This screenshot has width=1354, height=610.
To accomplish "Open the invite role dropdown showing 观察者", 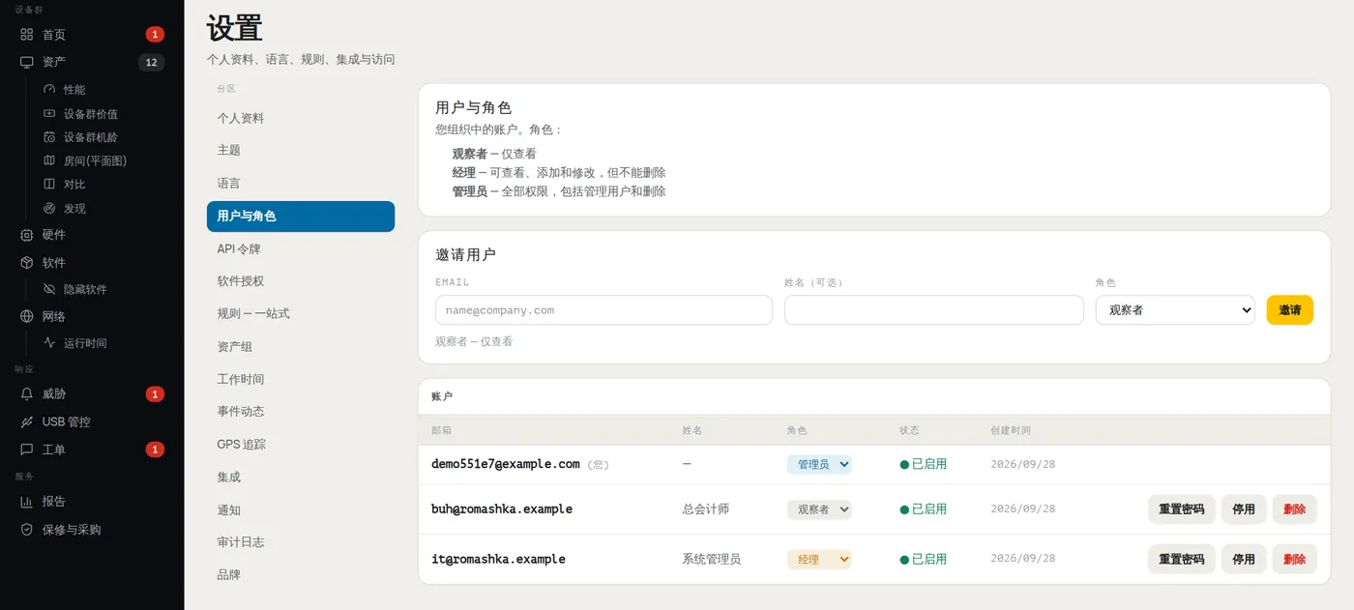I will [1175, 310].
